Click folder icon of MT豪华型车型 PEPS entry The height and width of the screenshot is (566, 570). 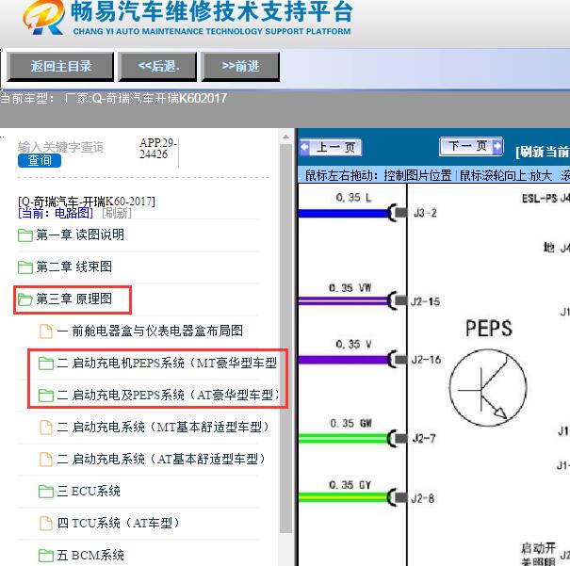pos(46,363)
